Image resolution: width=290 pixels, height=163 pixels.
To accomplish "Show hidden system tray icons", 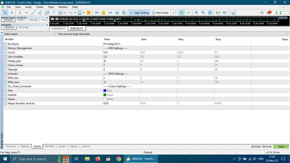I will [234, 159].
